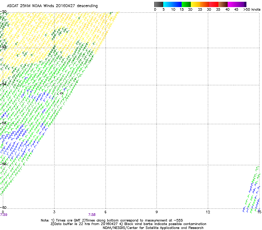The width and height of the screenshot is (262, 230).
Task: Click the legend value '25'
Action: pyautogui.click(x=200, y=10)
